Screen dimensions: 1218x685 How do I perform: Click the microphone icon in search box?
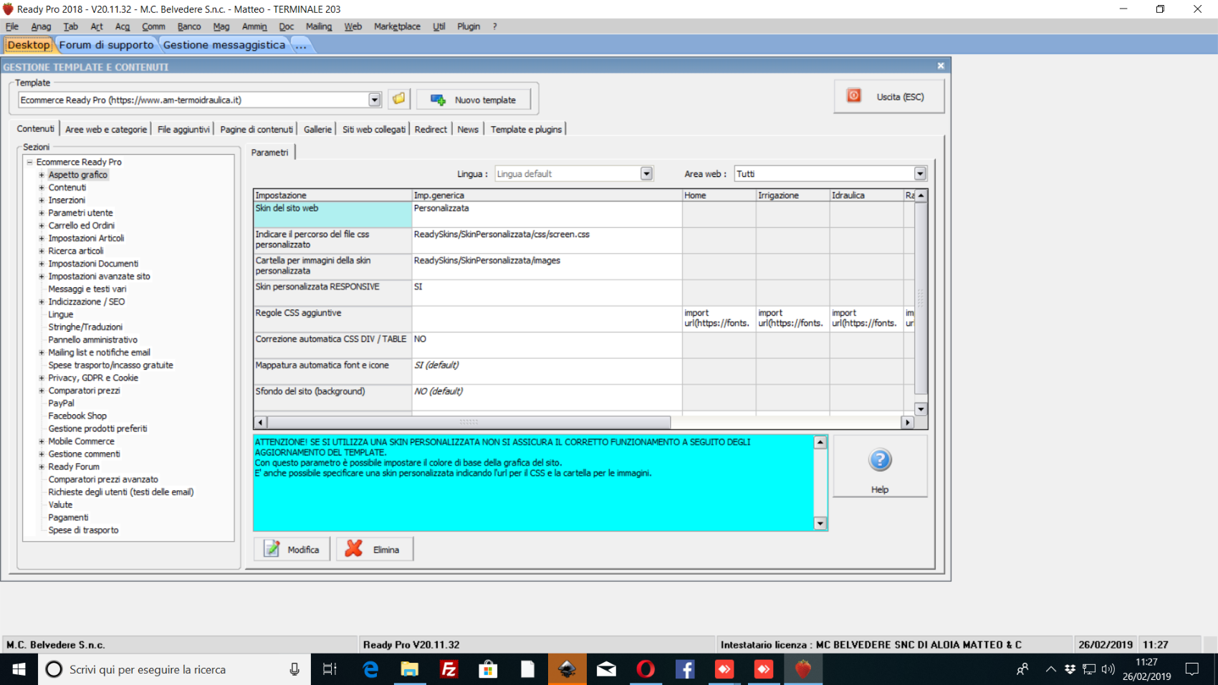click(294, 669)
